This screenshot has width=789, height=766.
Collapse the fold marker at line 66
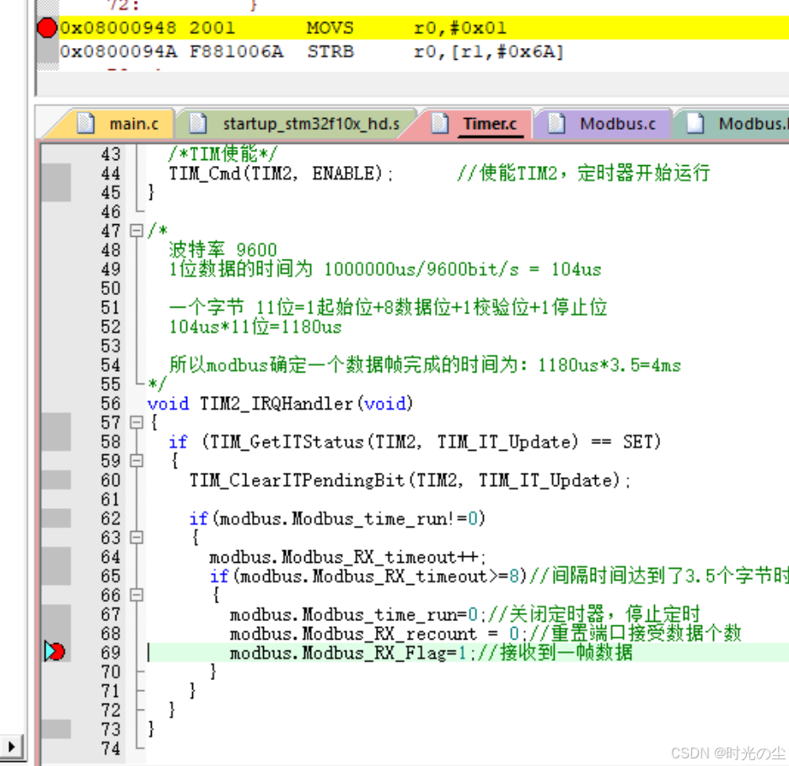[135, 595]
